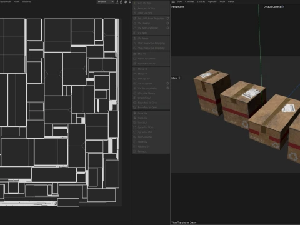Click the Copy UV command
This screenshot has width=300, height=225.
coord(151,113)
